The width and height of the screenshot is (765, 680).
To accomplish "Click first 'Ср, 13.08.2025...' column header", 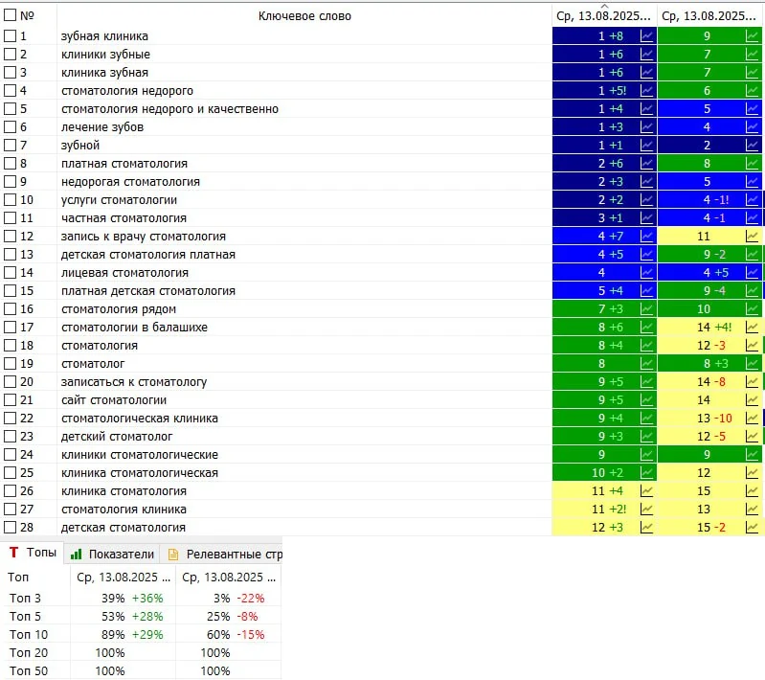I will tap(604, 16).
